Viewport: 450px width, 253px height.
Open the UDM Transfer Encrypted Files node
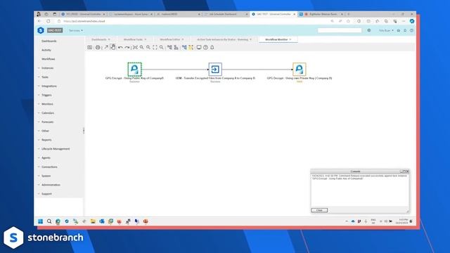tap(215, 69)
